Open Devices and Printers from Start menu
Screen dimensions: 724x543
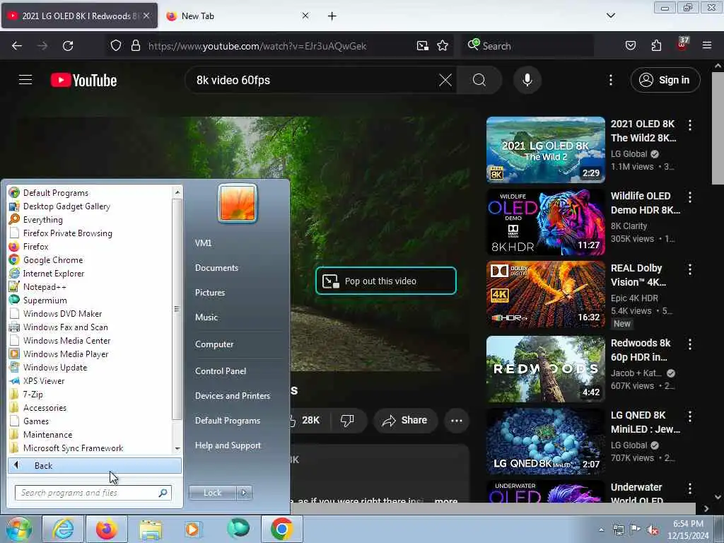pyautogui.click(x=232, y=396)
